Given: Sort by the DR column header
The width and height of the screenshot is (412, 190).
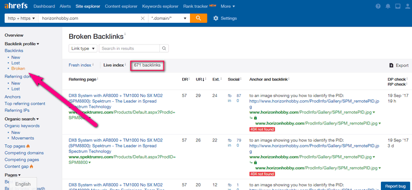Looking at the screenshot, I should 185,79.
